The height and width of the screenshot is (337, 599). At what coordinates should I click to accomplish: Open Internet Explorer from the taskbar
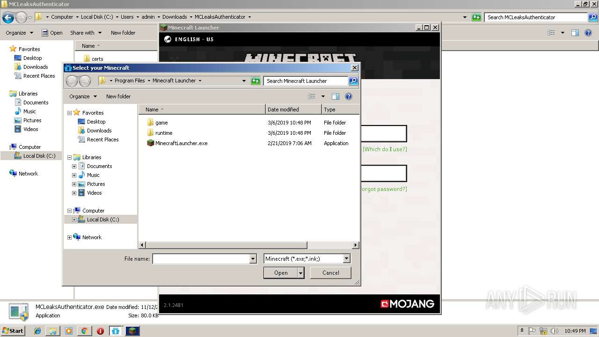click(x=37, y=331)
